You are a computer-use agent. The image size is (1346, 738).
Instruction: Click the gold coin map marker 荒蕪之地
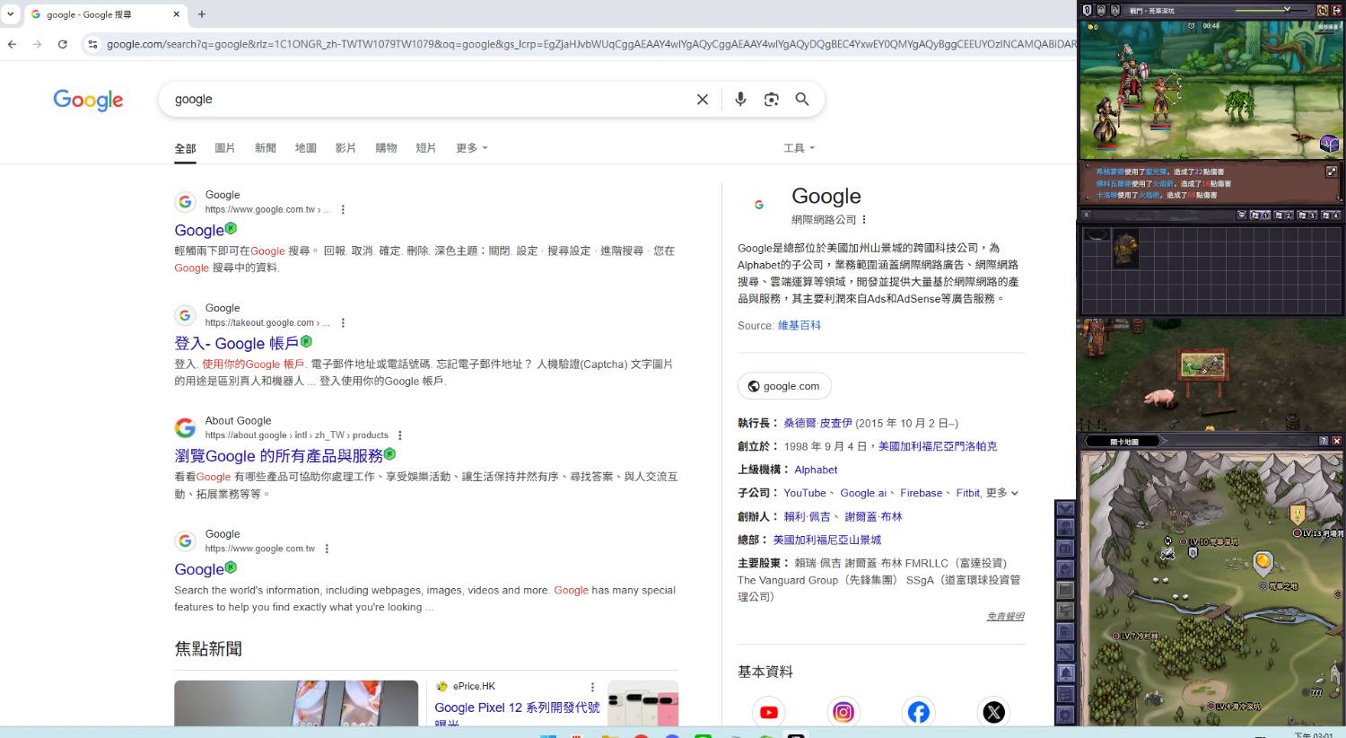tap(1263, 563)
